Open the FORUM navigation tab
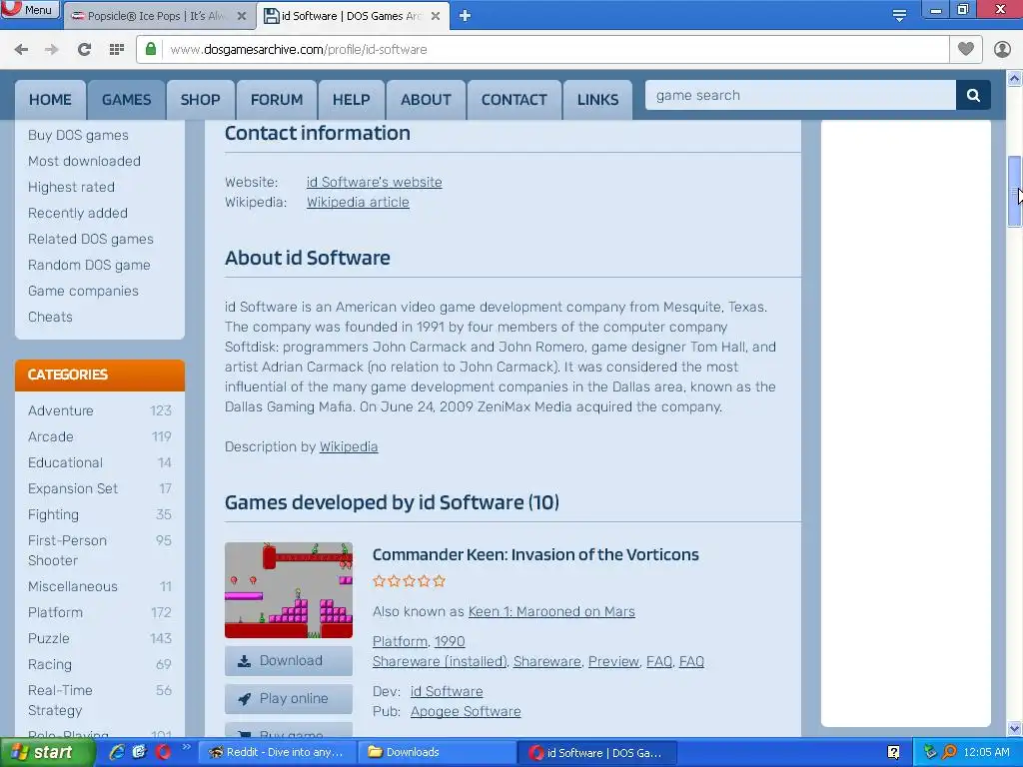Image resolution: width=1023 pixels, height=767 pixels. [x=277, y=100]
